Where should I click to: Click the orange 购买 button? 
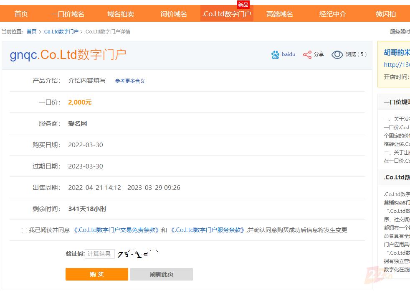click(97, 274)
